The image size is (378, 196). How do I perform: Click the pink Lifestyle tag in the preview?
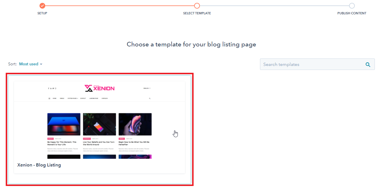[87, 139]
